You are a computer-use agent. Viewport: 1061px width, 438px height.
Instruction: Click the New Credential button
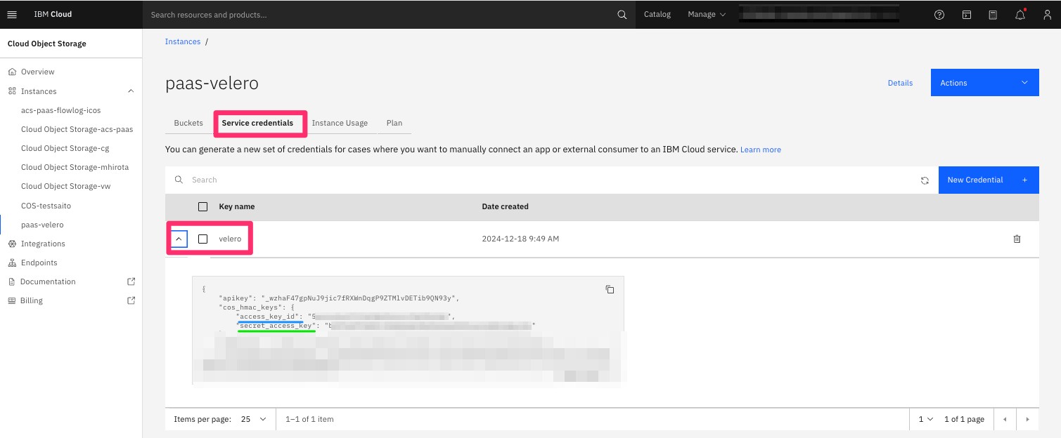(989, 180)
